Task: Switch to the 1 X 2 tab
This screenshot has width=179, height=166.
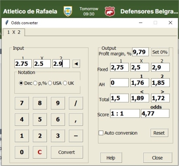Action: [x=14, y=32]
